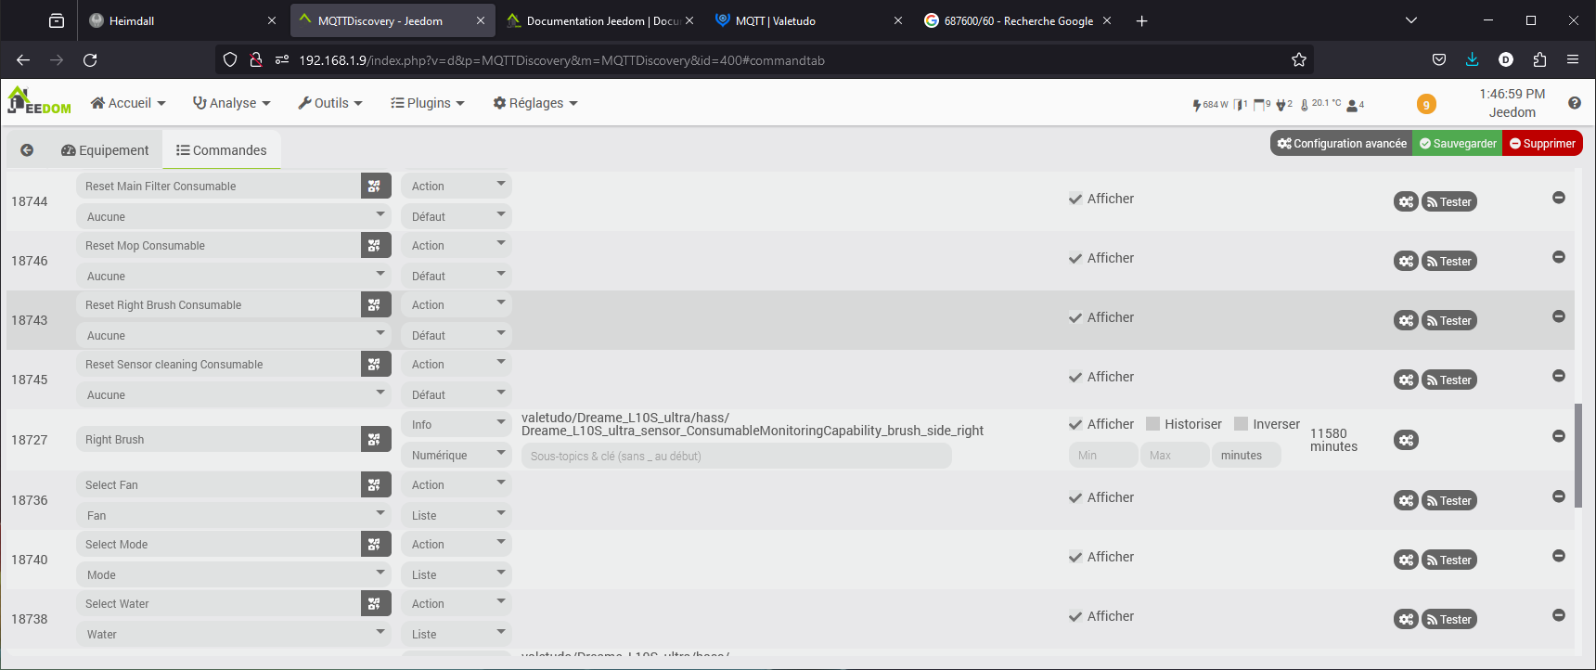Open advanced gears for Select Fan command
Viewport: 1596px width, 670px height.
pyautogui.click(x=1406, y=501)
